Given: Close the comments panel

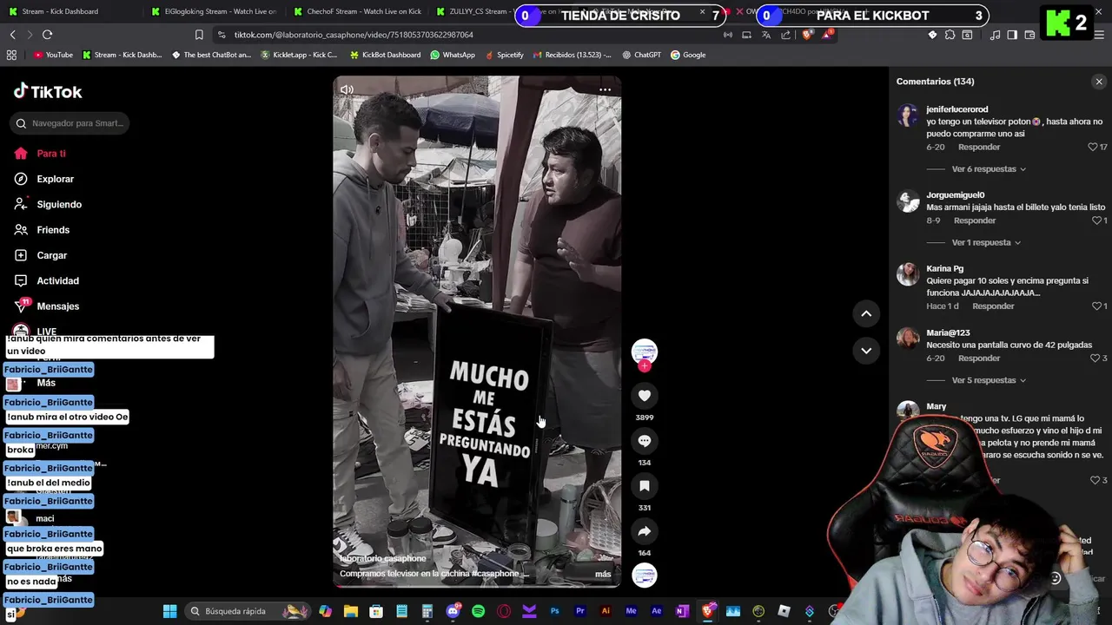Looking at the screenshot, I should 1099,82.
